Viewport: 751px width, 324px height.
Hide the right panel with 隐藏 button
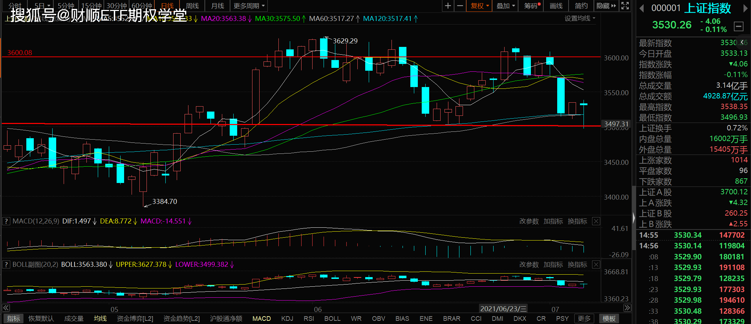click(x=606, y=6)
